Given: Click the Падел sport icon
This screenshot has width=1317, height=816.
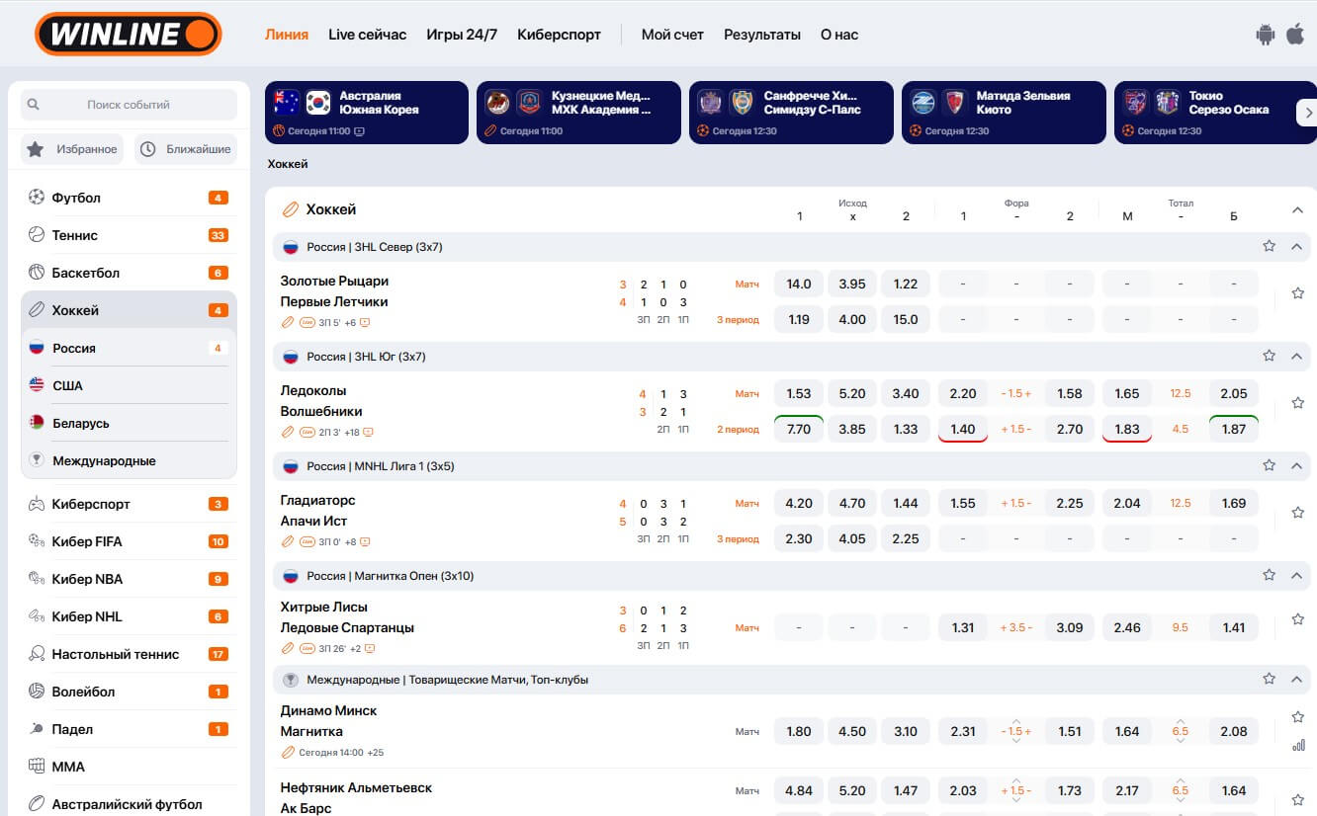Looking at the screenshot, I should pos(37,729).
